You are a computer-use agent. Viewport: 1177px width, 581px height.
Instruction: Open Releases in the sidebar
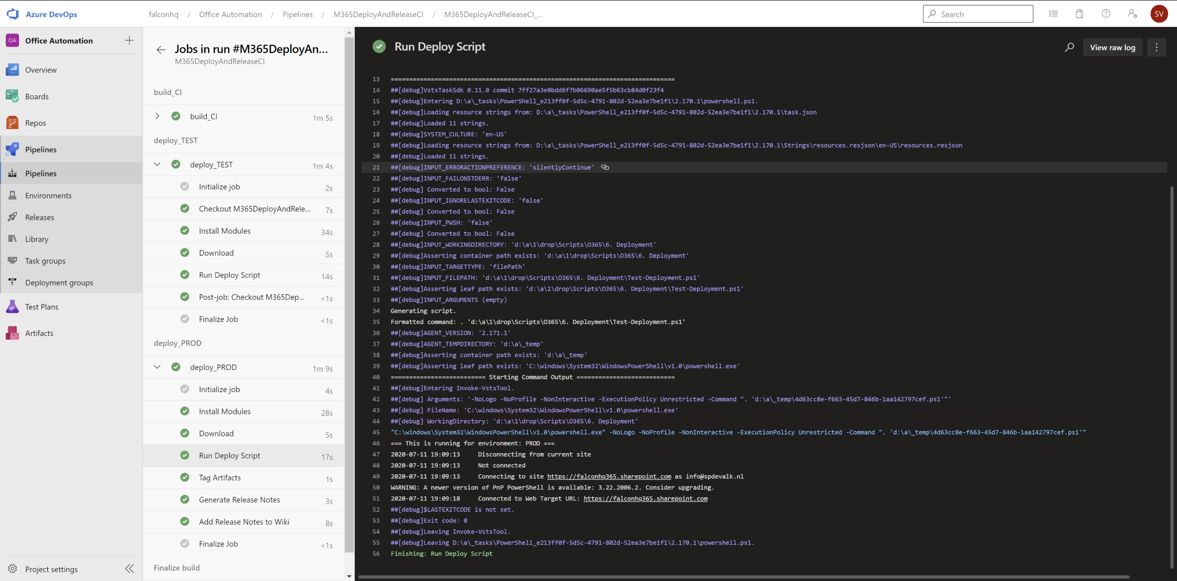[71, 217]
